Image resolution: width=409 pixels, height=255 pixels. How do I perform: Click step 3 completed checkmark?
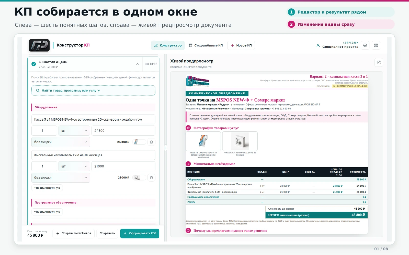(x=34, y=64)
